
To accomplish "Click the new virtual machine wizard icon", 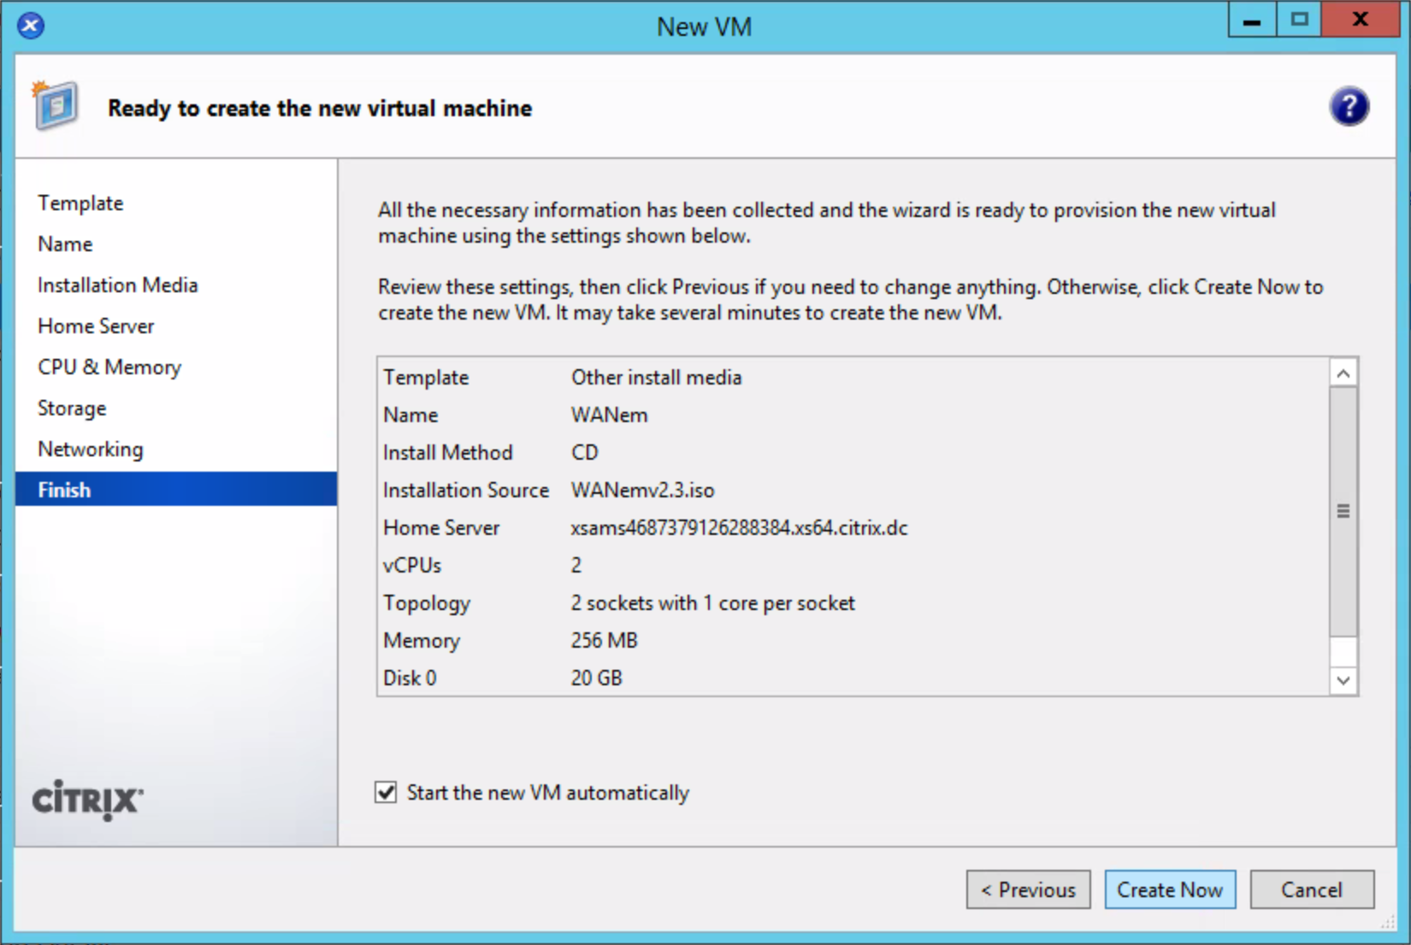I will click(56, 106).
